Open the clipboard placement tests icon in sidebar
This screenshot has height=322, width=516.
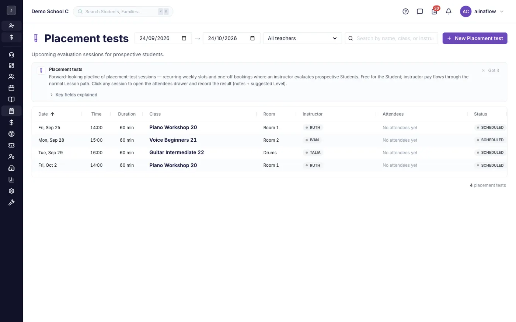pyautogui.click(x=11, y=111)
